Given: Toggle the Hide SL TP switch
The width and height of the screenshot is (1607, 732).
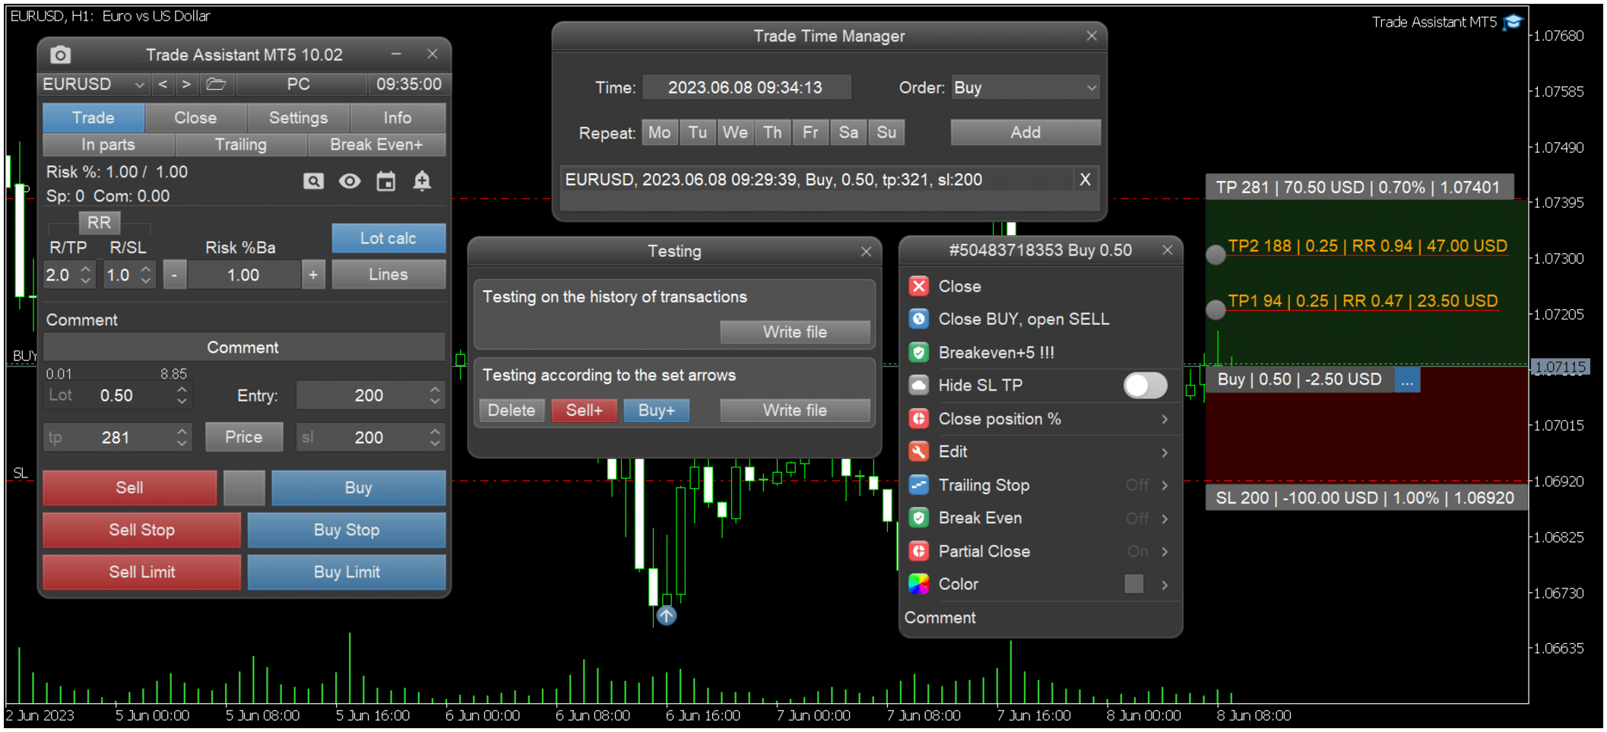Looking at the screenshot, I should click(1145, 385).
